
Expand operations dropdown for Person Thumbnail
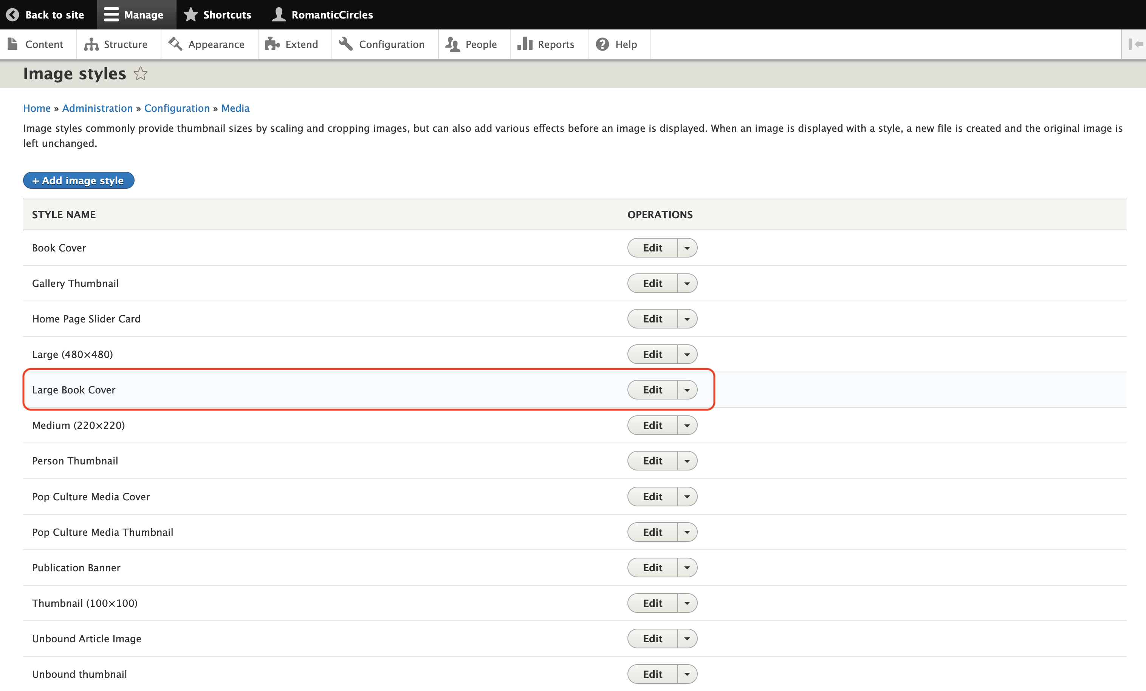tap(687, 461)
